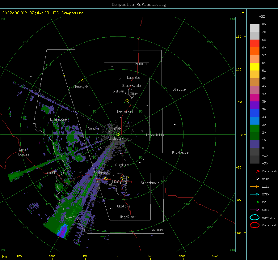Click the Vulcan city label

(x=157, y=230)
